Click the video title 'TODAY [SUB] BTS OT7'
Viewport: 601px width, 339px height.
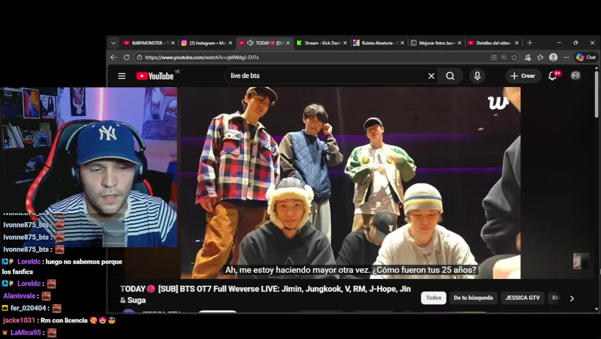tap(266, 294)
